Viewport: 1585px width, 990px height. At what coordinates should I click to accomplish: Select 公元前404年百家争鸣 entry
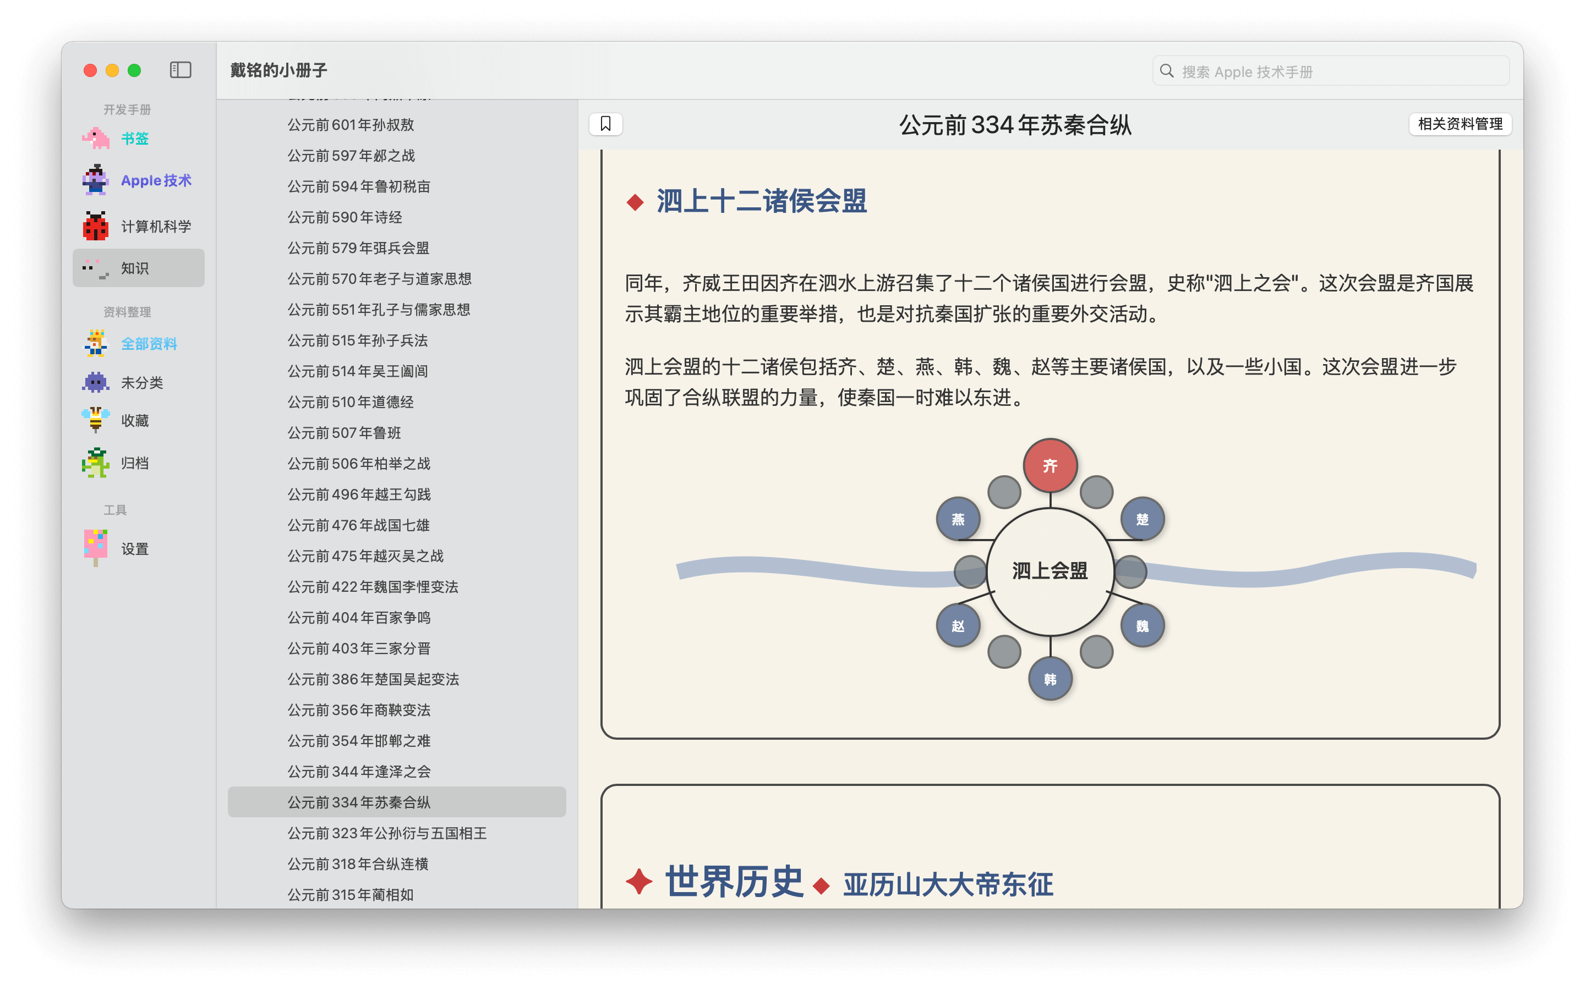[x=396, y=617]
